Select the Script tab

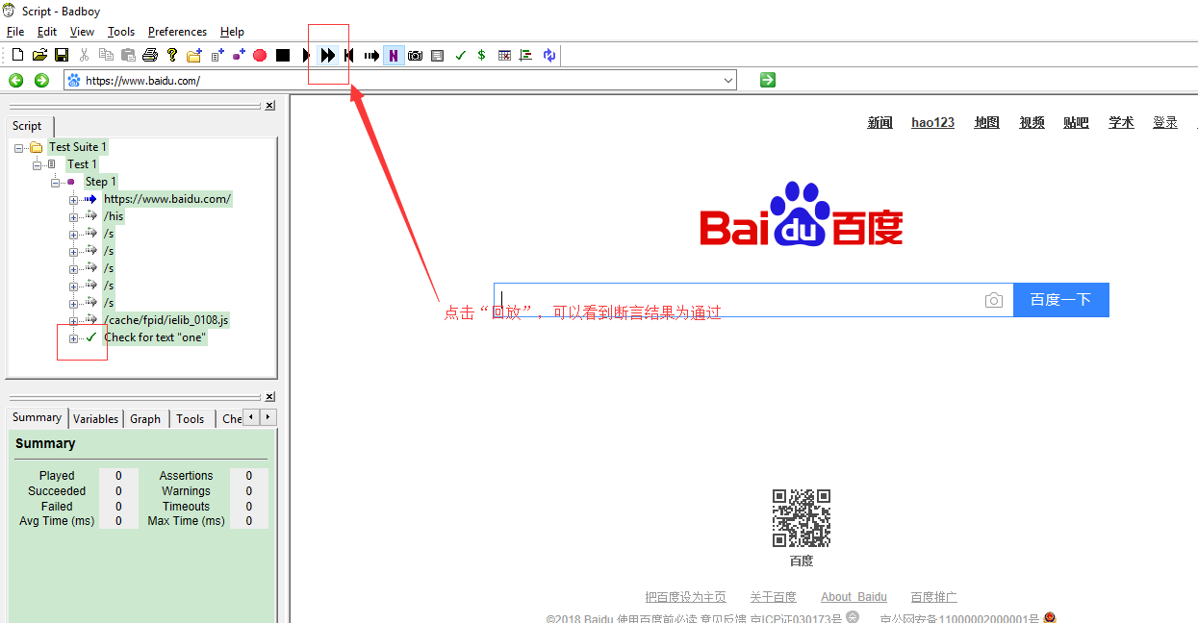click(x=27, y=126)
